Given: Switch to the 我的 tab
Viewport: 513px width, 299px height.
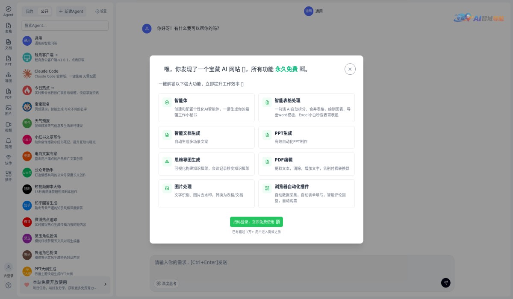Looking at the screenshot, I should coord(28,11).
